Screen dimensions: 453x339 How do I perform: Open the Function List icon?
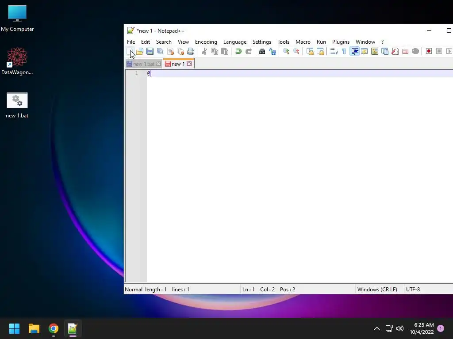(x=395, y=51)
